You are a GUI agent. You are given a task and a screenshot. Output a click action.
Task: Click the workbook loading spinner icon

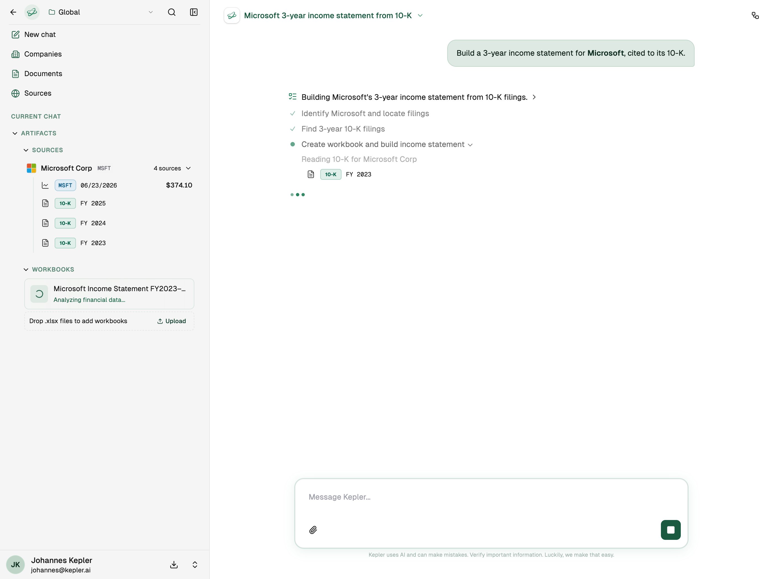[39, 294]
